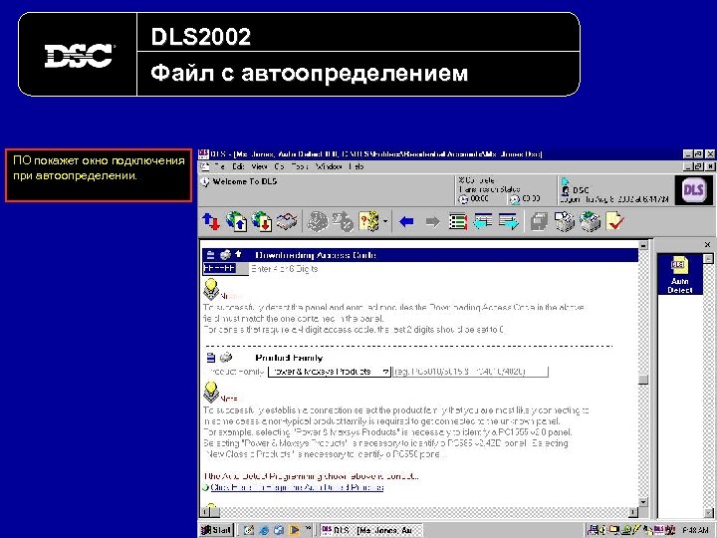Click the document with red checkmark icon

[x=615, y=221]
